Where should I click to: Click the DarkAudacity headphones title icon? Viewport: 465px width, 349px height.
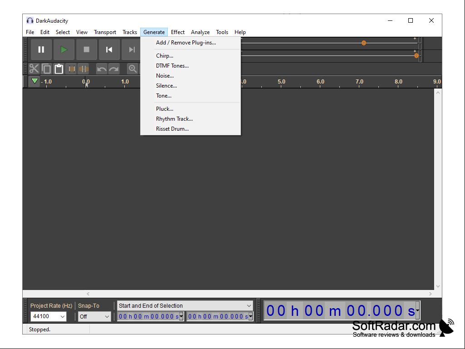[29, 20]
